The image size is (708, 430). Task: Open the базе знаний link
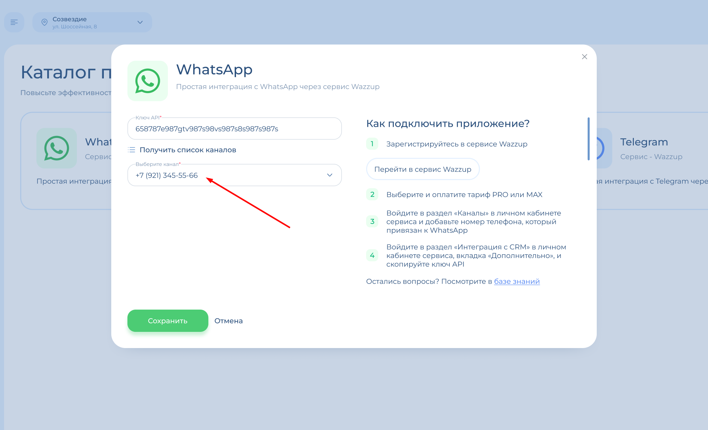[517, 281]
